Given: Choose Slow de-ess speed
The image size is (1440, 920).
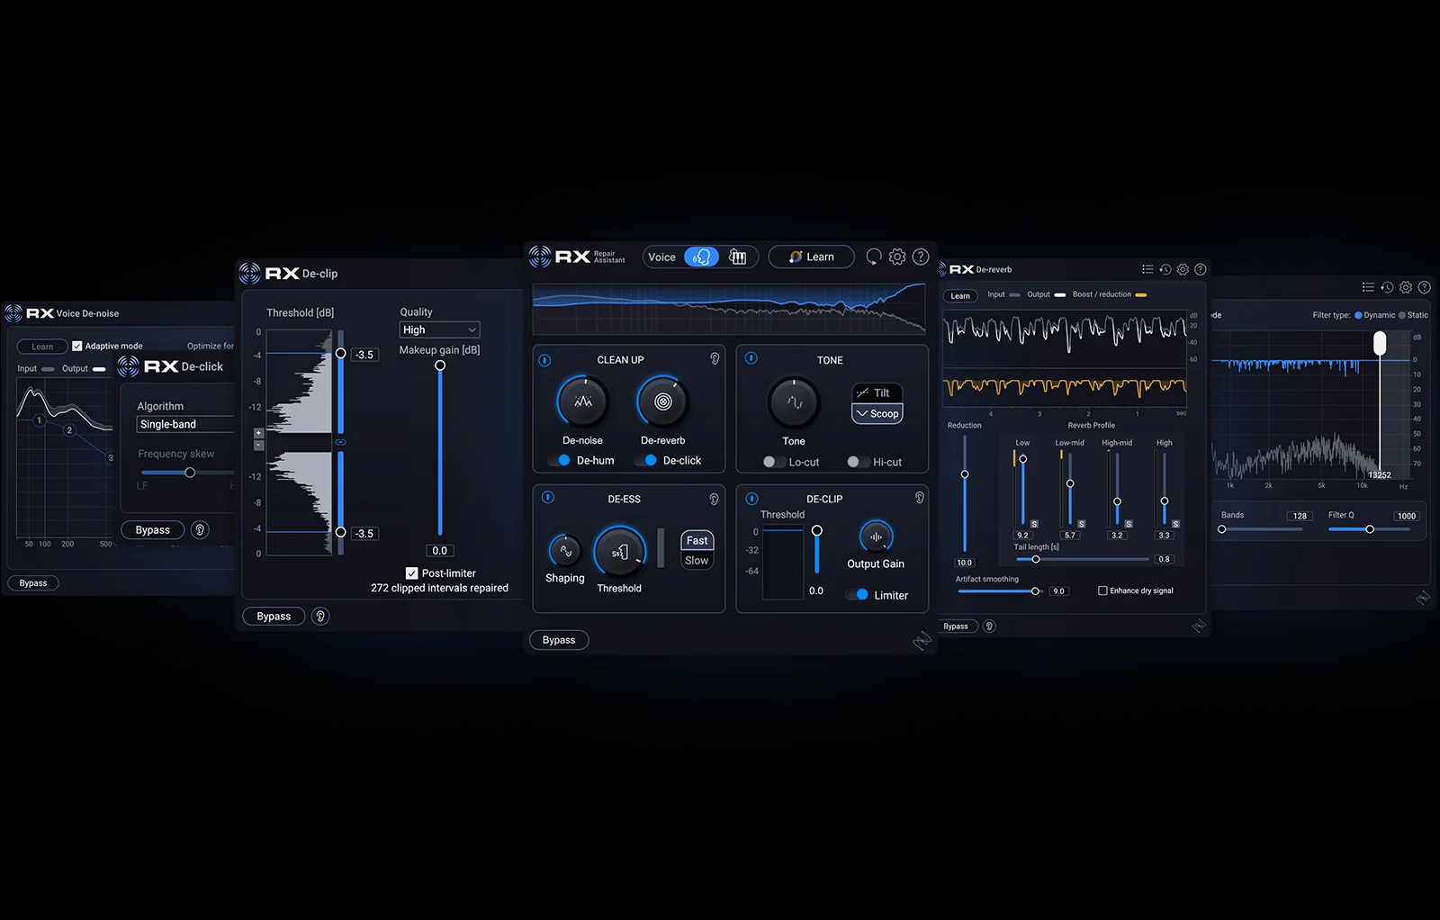Looking at the screenshot, I should click(x=697, y=560).
